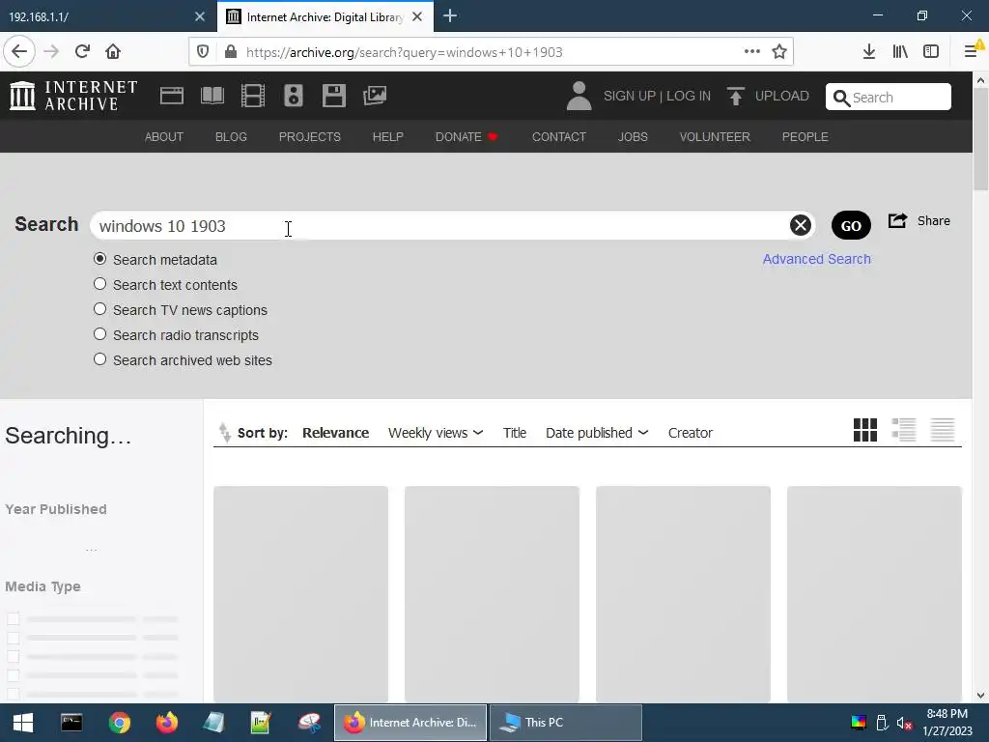Reload the current page

pos(82,51)
